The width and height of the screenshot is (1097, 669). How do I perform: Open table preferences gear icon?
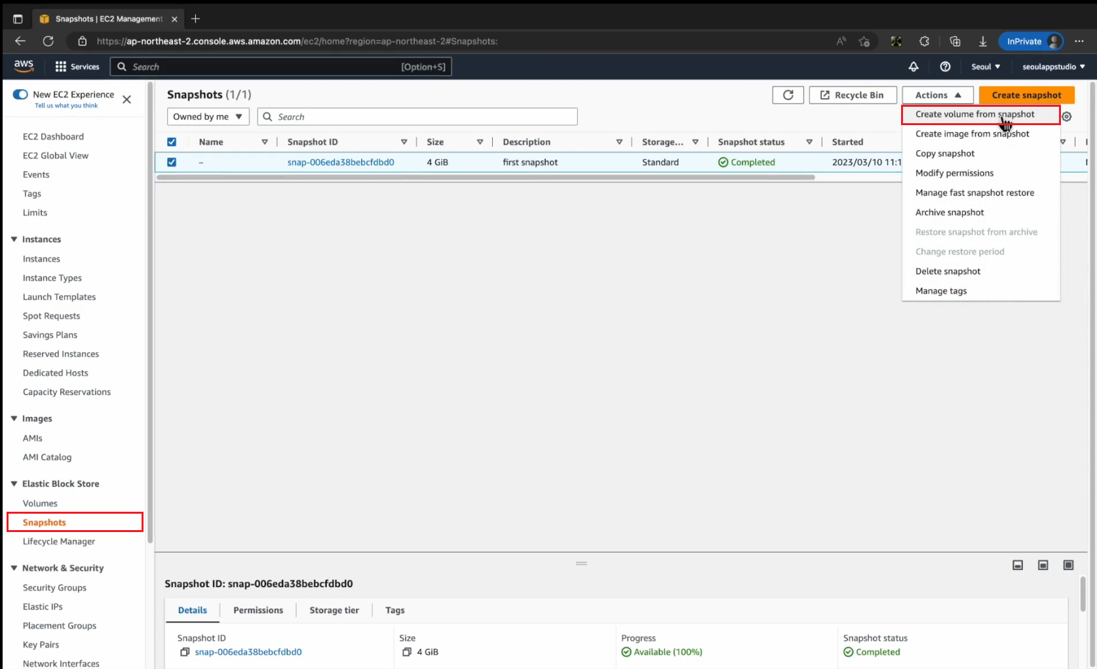[x=1067, y=117]
